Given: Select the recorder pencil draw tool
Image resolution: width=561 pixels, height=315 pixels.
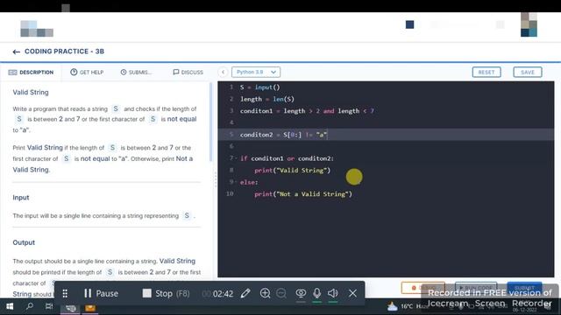Looking at the screenshot, I should (x=245, y=294).
